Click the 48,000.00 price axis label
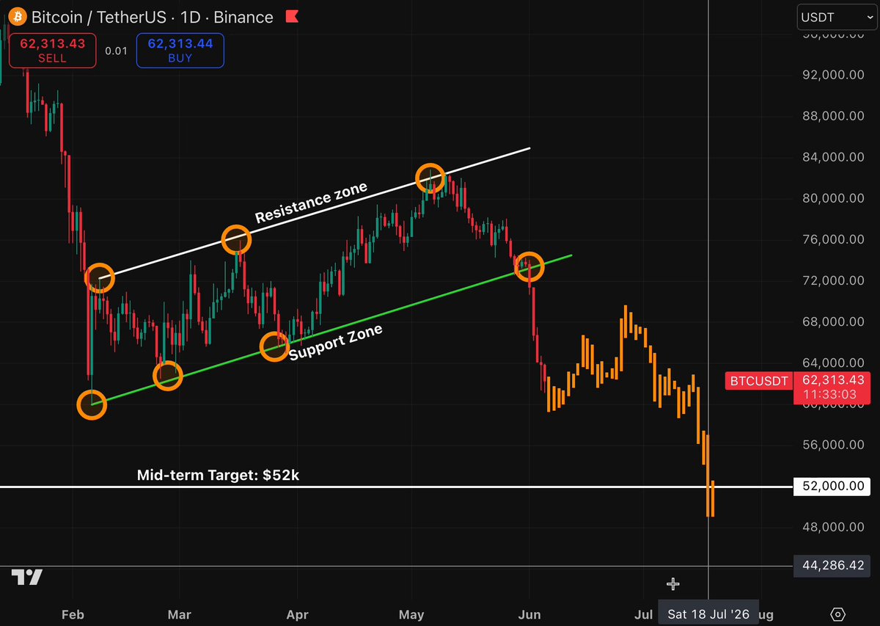The width and height of the screenshot is (880, 626). click(x=834, y=527)
